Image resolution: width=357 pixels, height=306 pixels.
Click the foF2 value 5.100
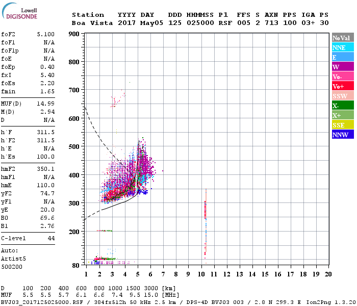(x=46, y=34)
